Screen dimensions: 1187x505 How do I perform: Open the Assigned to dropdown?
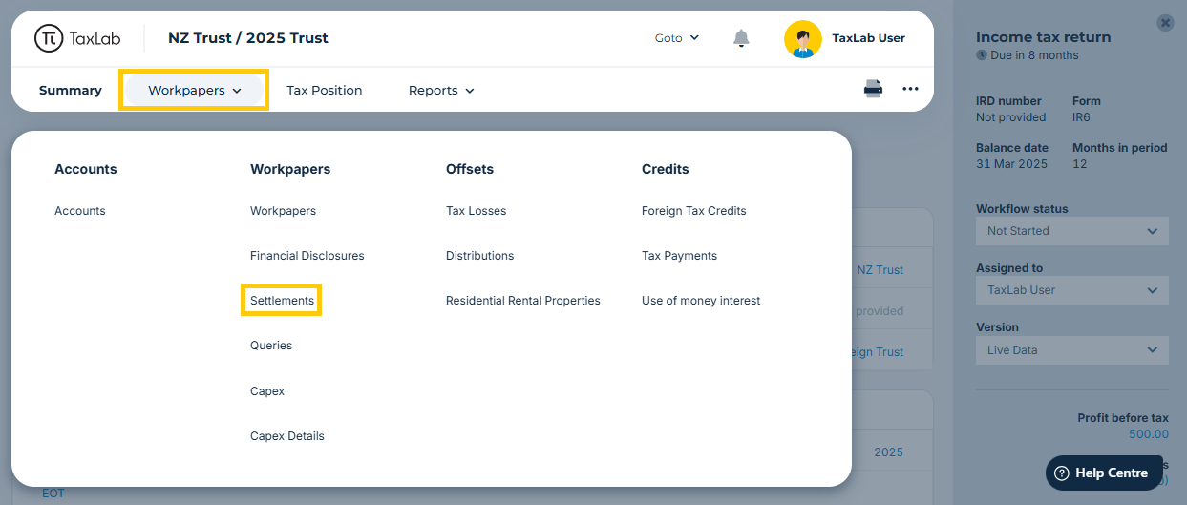coord(1071,290)
